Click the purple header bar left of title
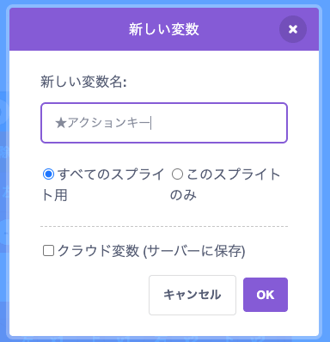The image size is (330, 342). coord(69,29)
